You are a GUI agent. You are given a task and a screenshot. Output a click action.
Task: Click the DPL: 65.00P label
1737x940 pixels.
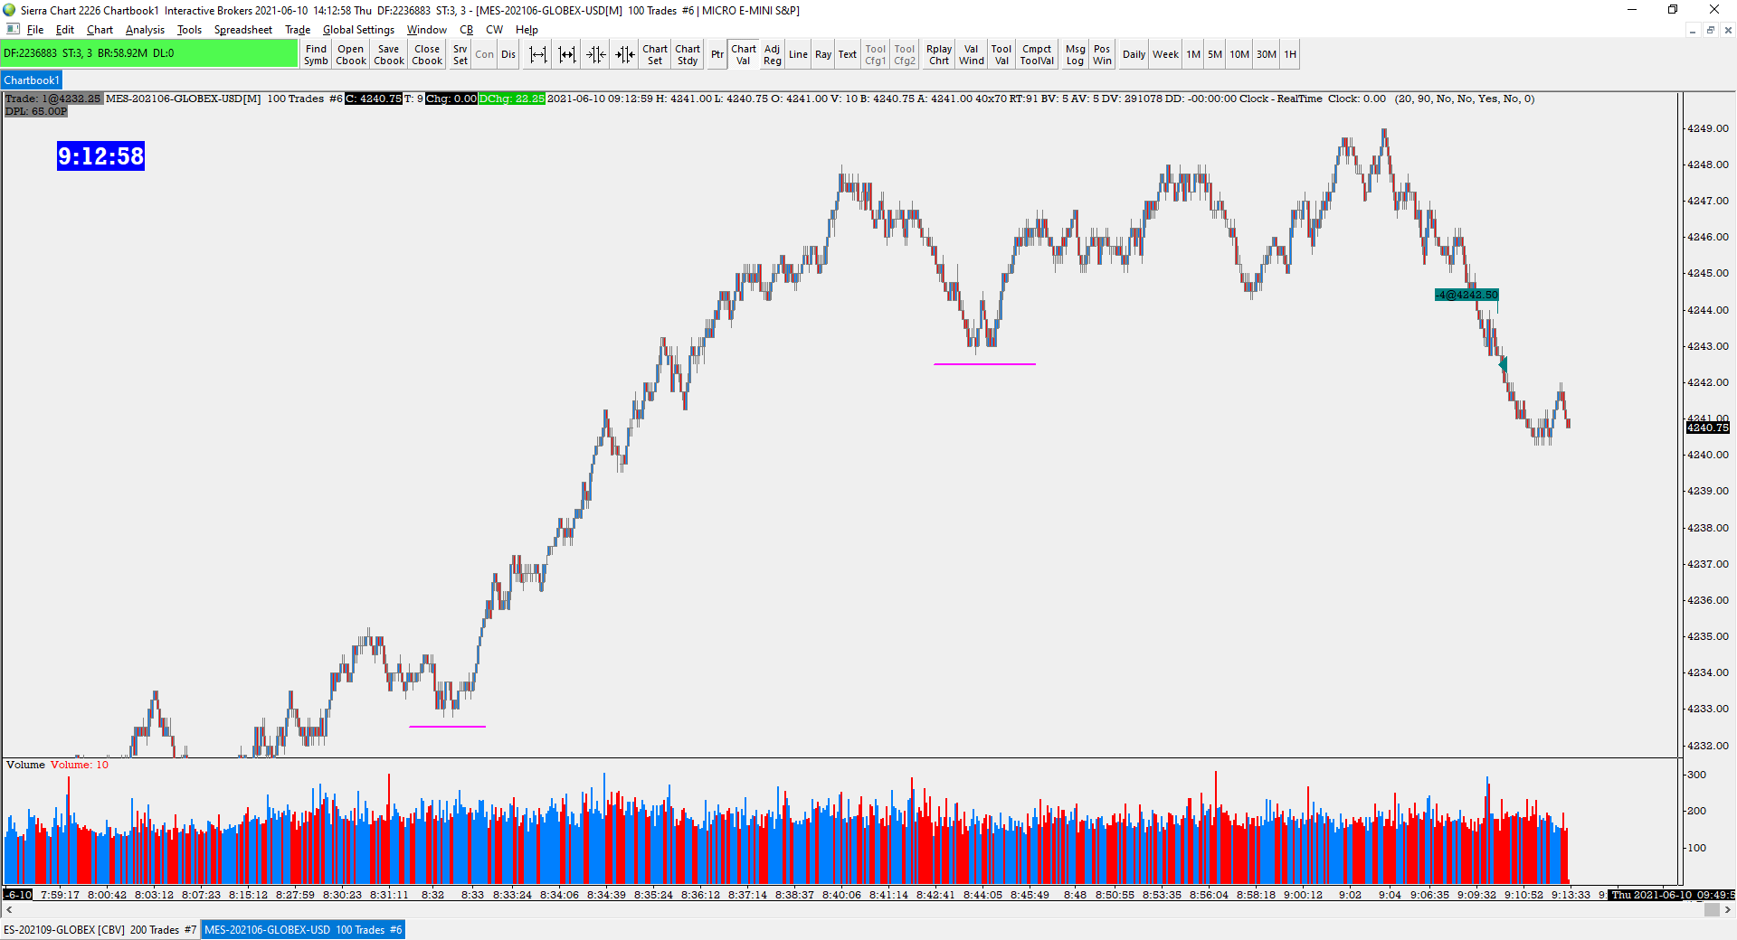[x=36, y=111]
